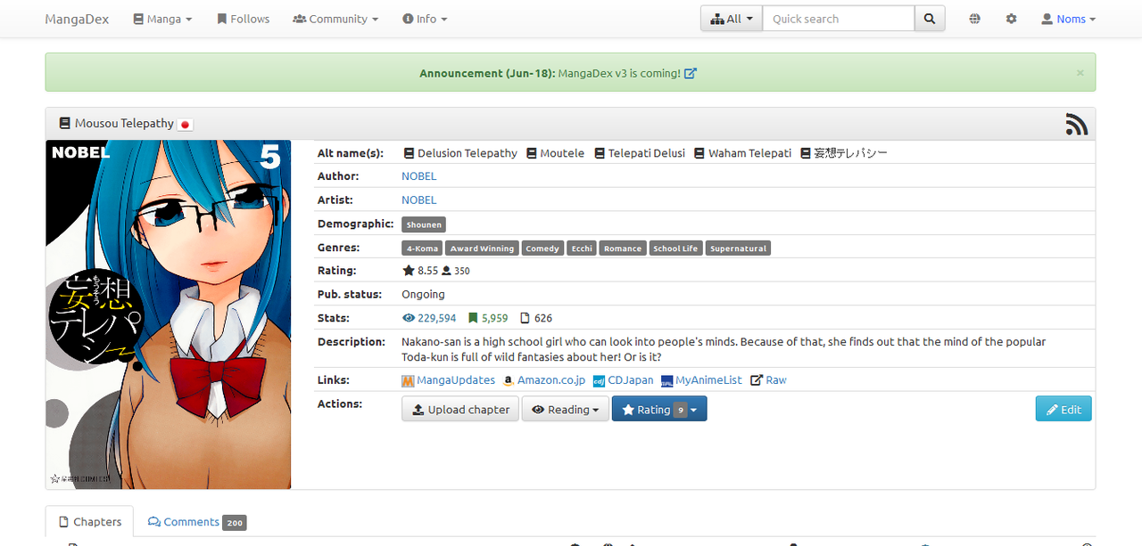
Task: Switch to the Chapters tab
Action: (89, 522)
